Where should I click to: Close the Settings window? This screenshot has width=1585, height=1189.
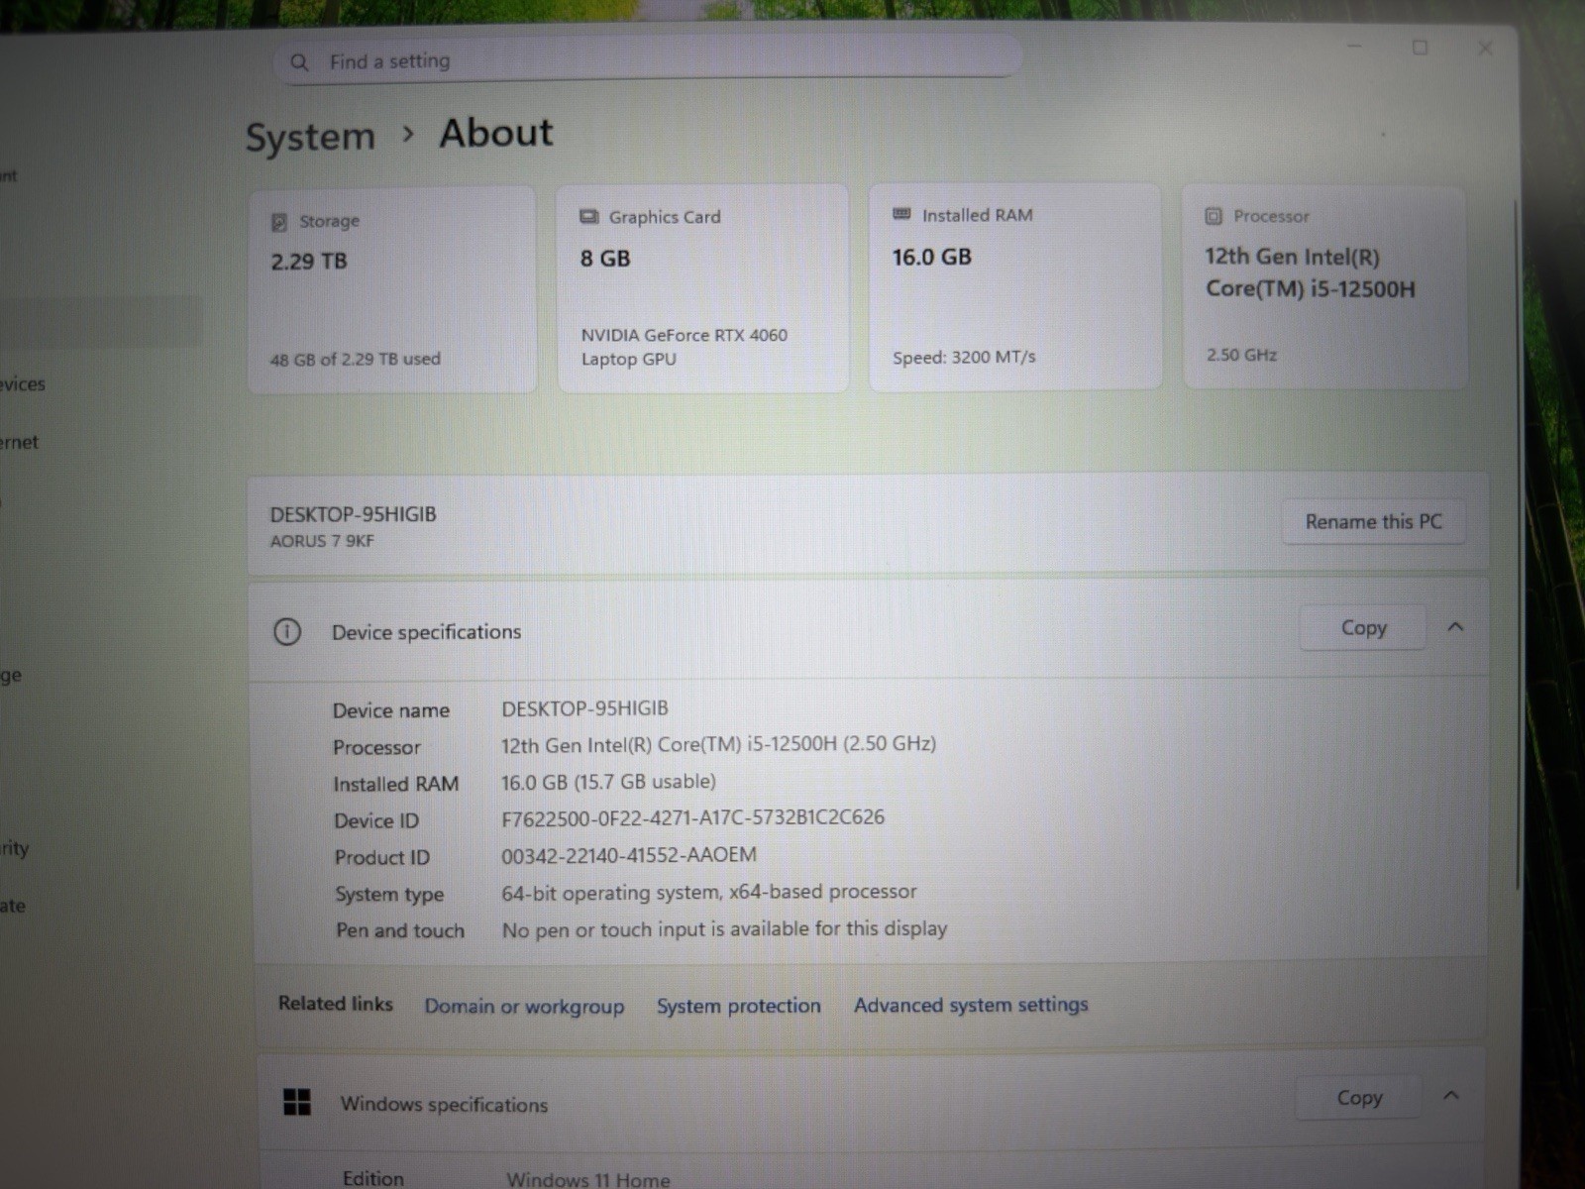tap(1484, 49)
